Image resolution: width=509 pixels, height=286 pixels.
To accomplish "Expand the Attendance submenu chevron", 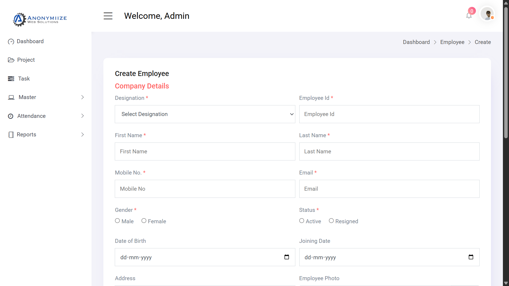I will click(82, 116).
